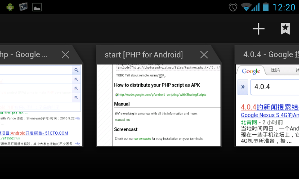Select the 'start [PHP for Android]' tab title

pos(144,55)
